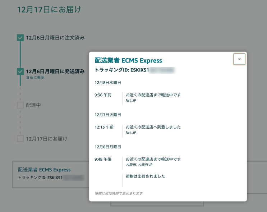Click the 時間は現地時間で表示されます note
267x212 pixels.
[x=119, y=193]
